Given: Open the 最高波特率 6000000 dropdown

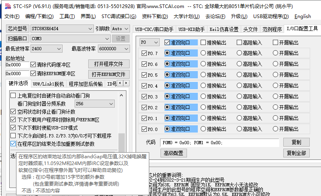Looking at the screenshot, I should pos(114,49).
